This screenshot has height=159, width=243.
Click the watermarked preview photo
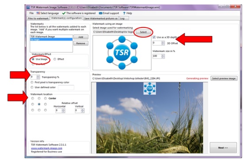point(149,118)
